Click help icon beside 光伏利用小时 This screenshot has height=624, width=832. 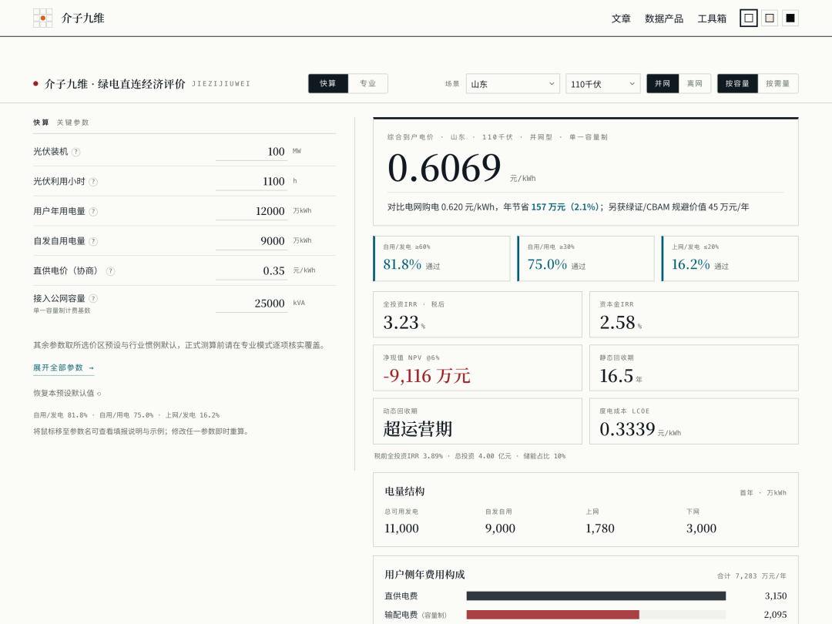(93, 182)
